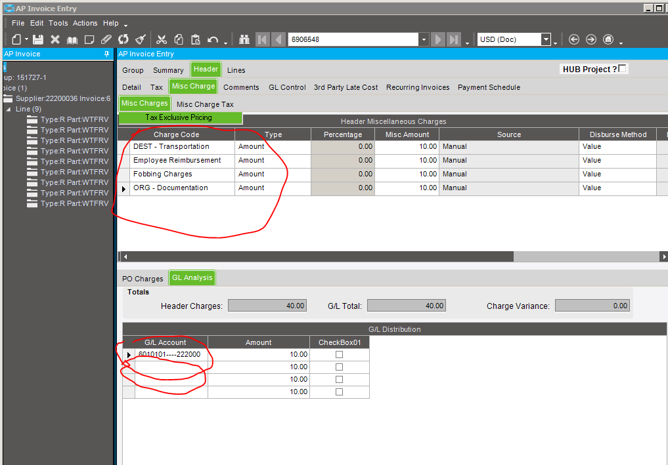
Task: Click the Delete X toolbar icon
Action: point(55,40)
